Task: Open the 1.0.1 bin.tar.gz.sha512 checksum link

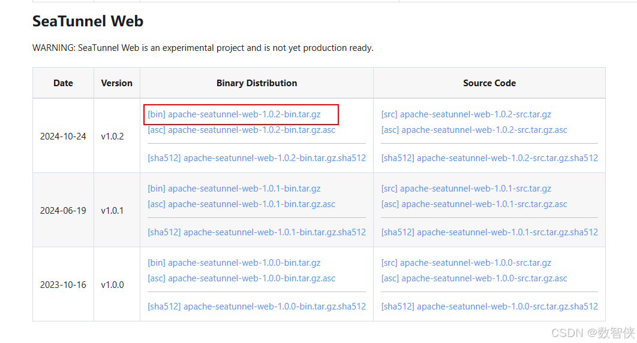Action: [256, 232]
